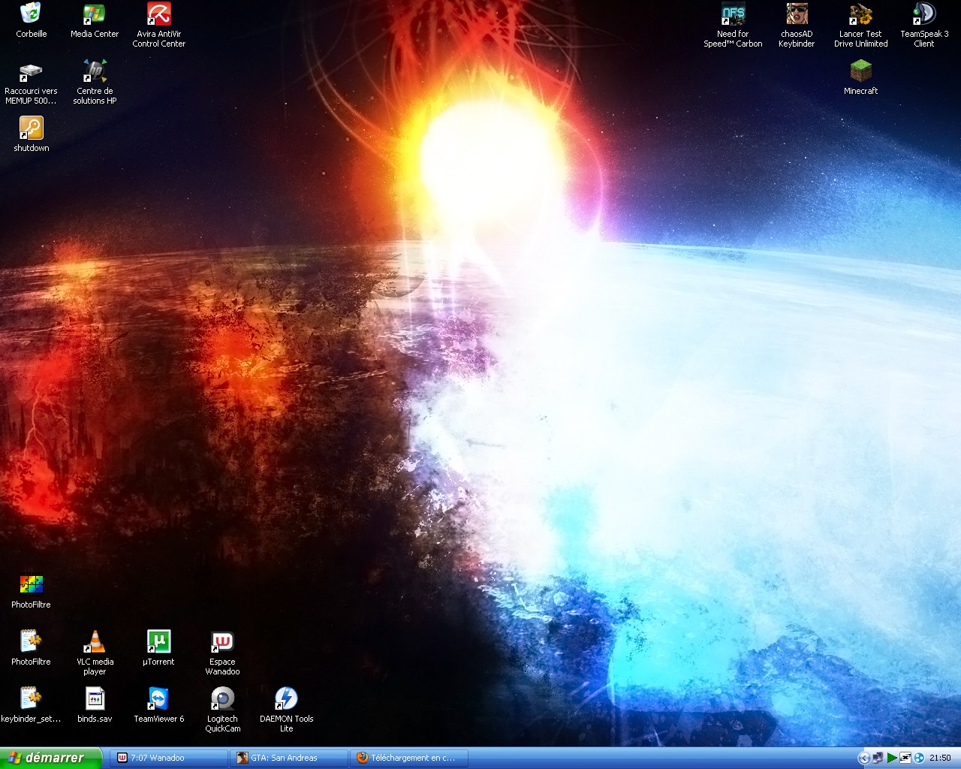Click the black-and-white arrows tray icon

click(905, 758)
